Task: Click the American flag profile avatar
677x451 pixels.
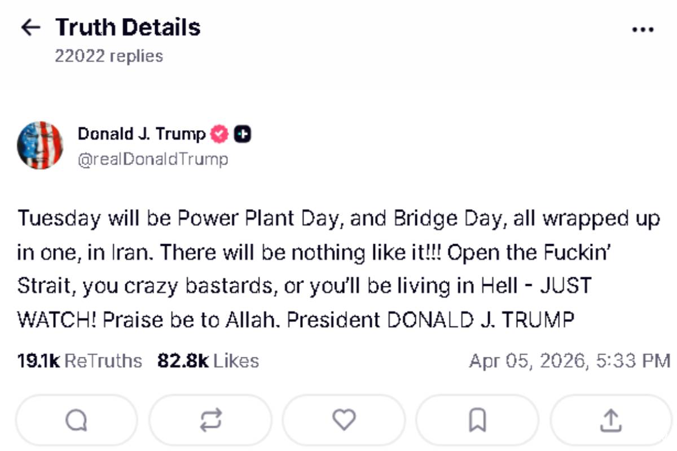Action: pos(40,145)
